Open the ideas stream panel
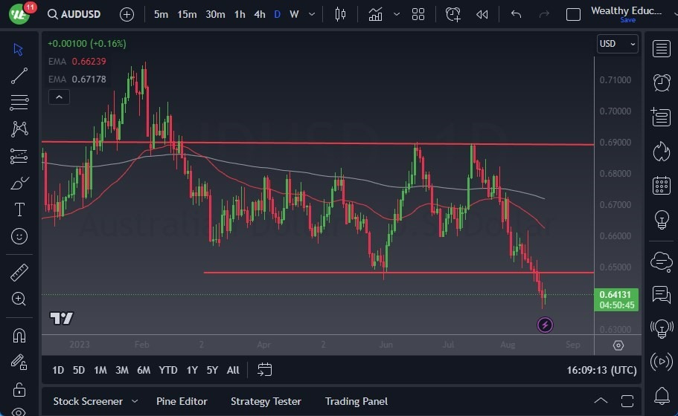The image size is (678, 416). click(662, 329)
